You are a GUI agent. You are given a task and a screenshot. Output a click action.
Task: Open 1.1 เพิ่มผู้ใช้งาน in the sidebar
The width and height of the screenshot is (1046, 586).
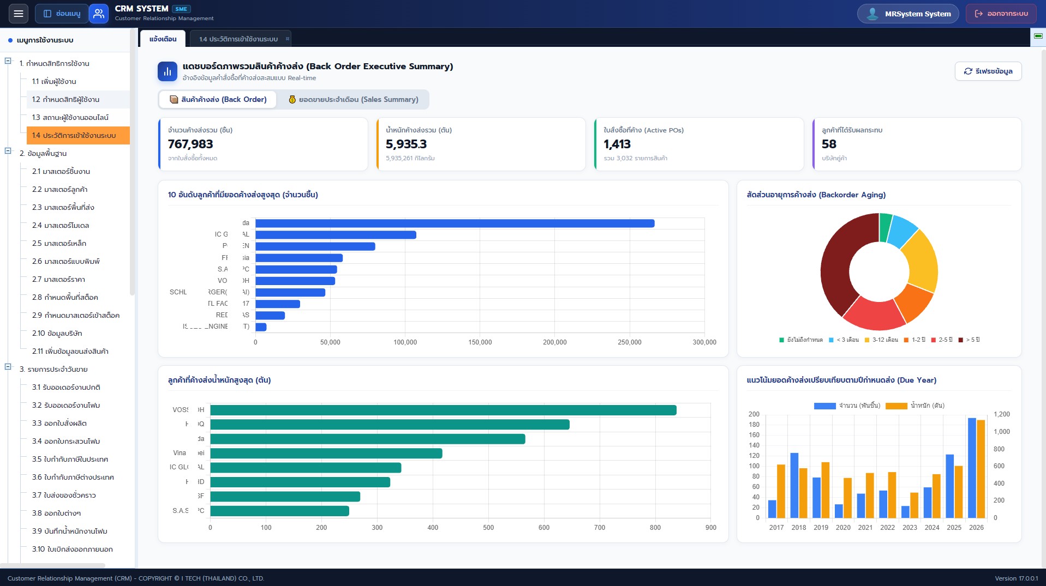(x=78, y=82)
